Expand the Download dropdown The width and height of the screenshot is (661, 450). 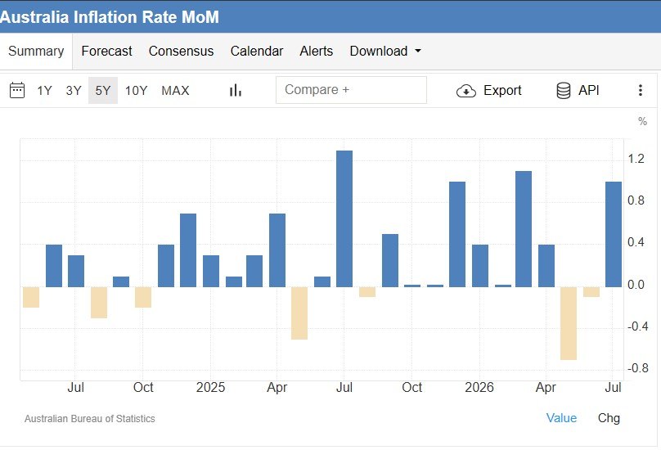(385, 51)
